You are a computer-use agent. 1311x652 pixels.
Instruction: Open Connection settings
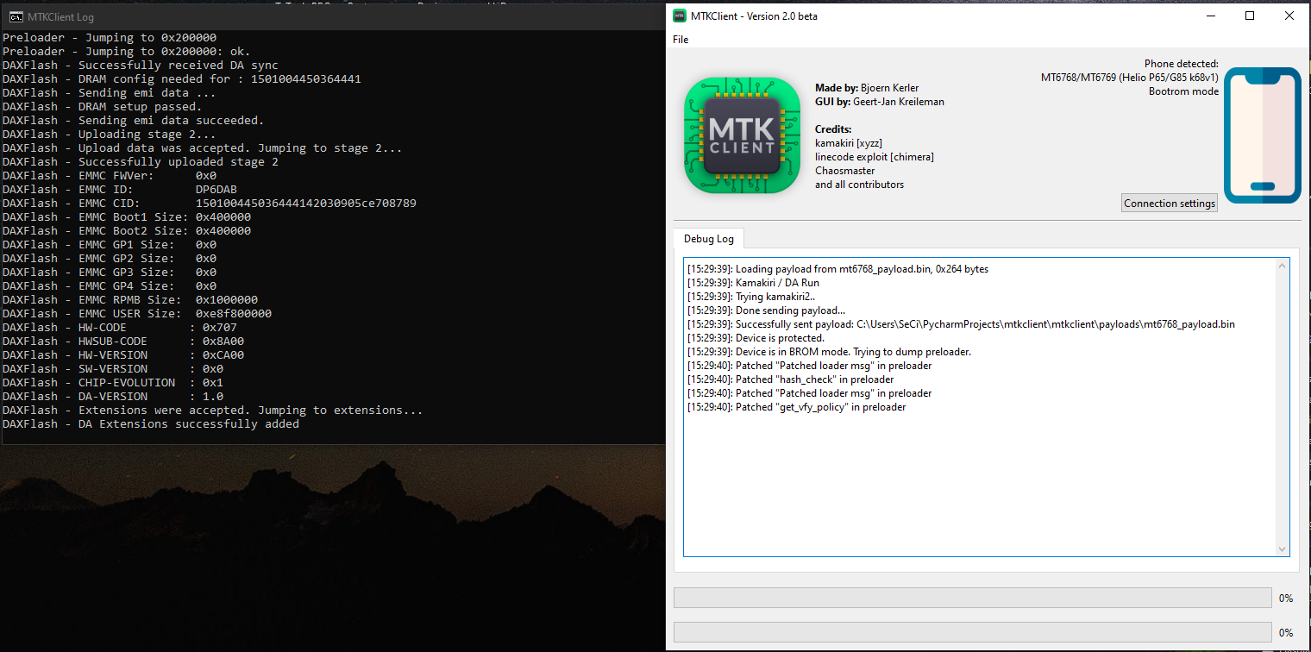point(1169,203)
